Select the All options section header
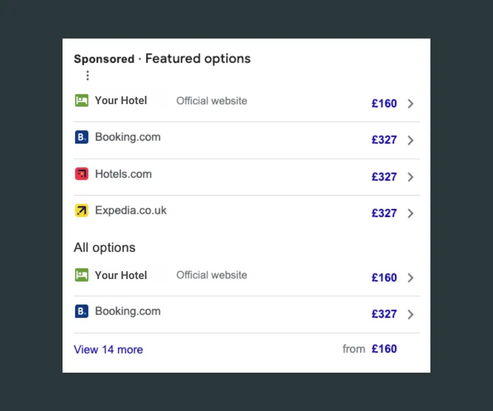Image resolution: width=493 pixels, height=411 pixels. (105, 248)
